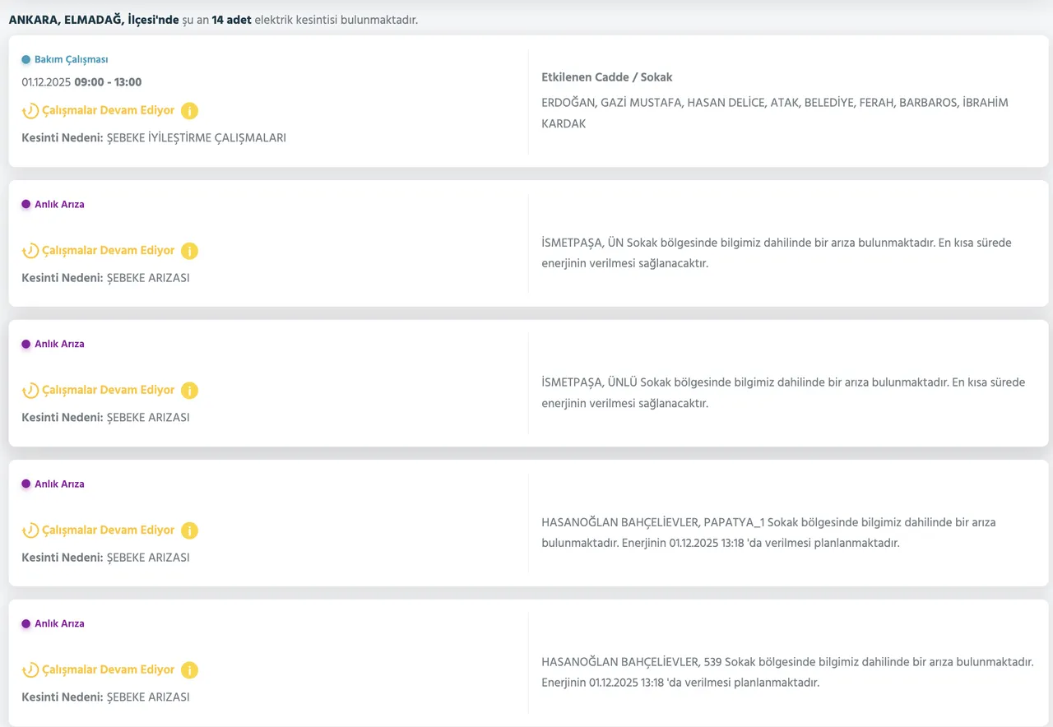Image resolution: width=1053 pixels, height=727 pixels.
Task: Click Çalışmalar Devam Ediyor in the PAPATYA_1 card
Action: click(x=108, y=530)
